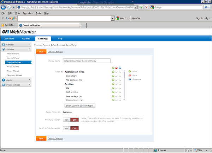
Task: Open the zoom level 75% dropdown
Action: [207, 150]
